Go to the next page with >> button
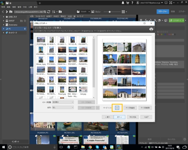The width and height of the screenshot is (188, 150). tap(117, 108)
